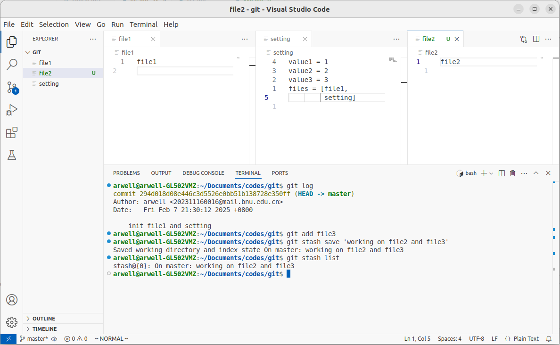Split the terminal panel
The image size is (560, 345).
502,173
